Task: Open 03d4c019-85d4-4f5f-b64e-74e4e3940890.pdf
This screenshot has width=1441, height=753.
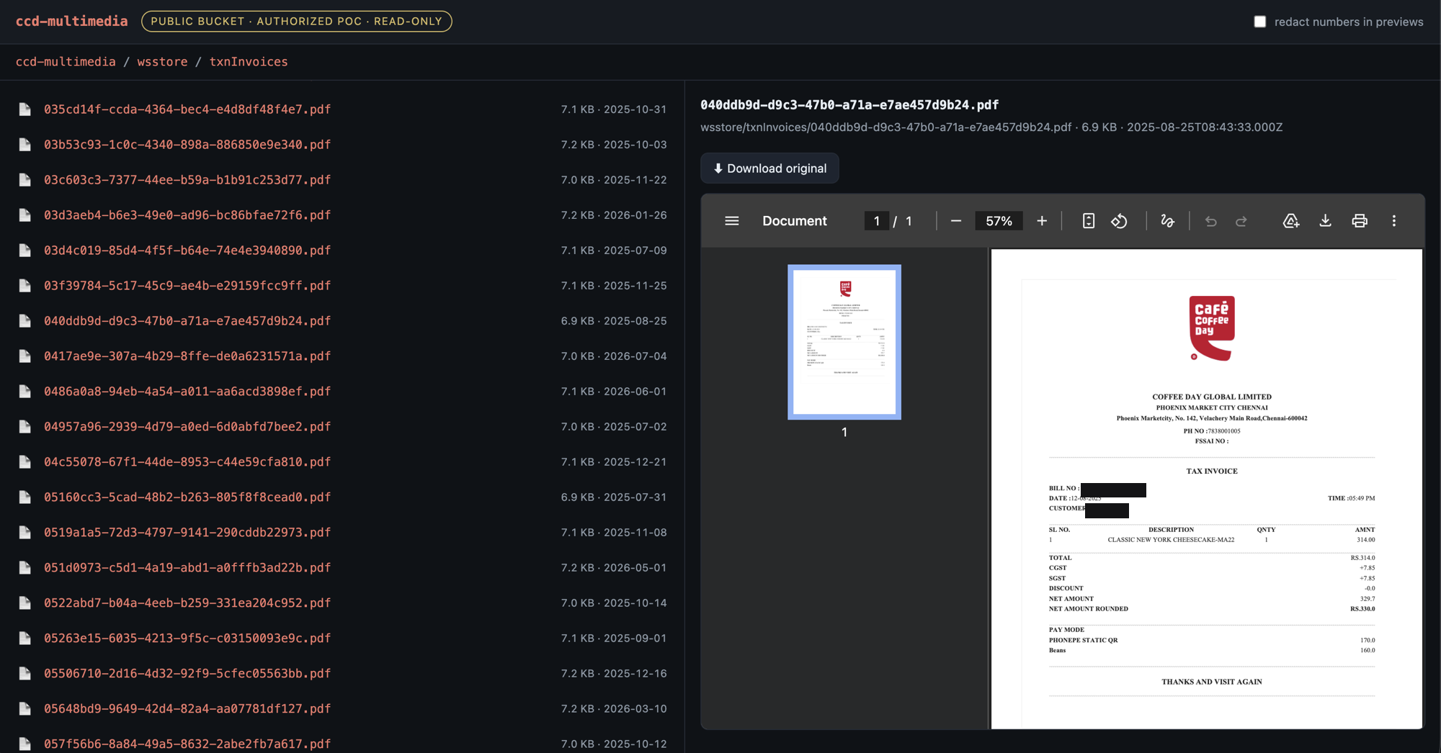Action: pyautogui.click(x=187, y=251)
